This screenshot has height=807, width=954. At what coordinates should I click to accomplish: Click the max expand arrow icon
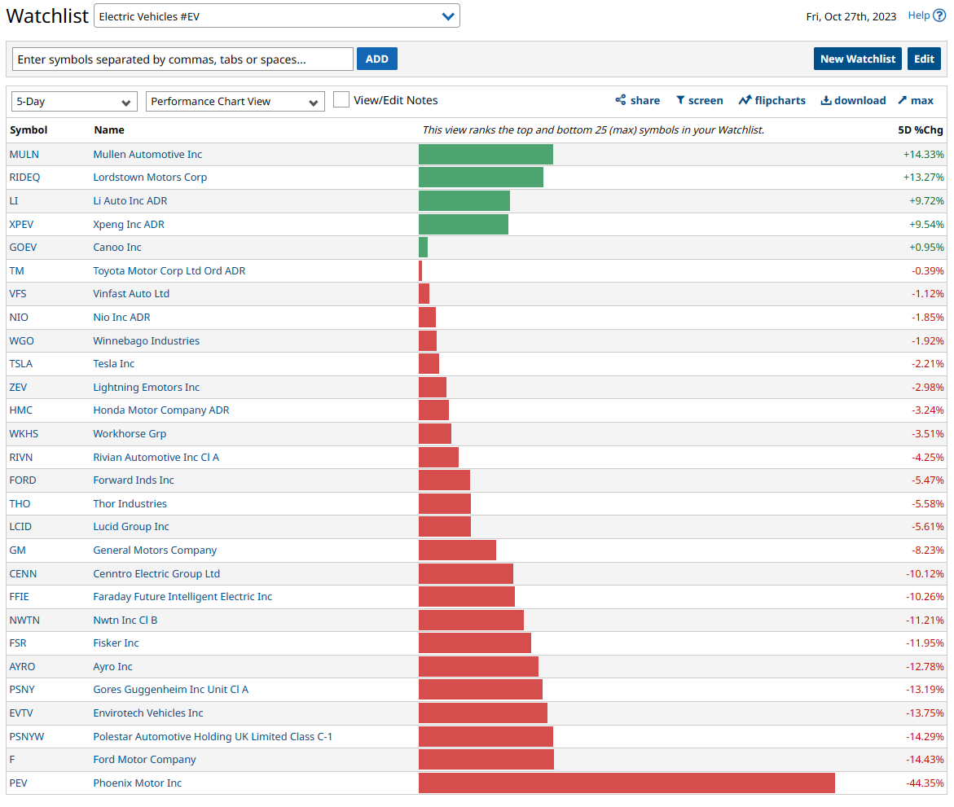(903, 100)
